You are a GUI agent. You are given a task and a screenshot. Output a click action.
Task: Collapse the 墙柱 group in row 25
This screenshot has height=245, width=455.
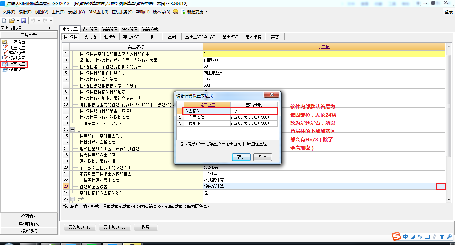pyautogui.click(x=73, y=199)
